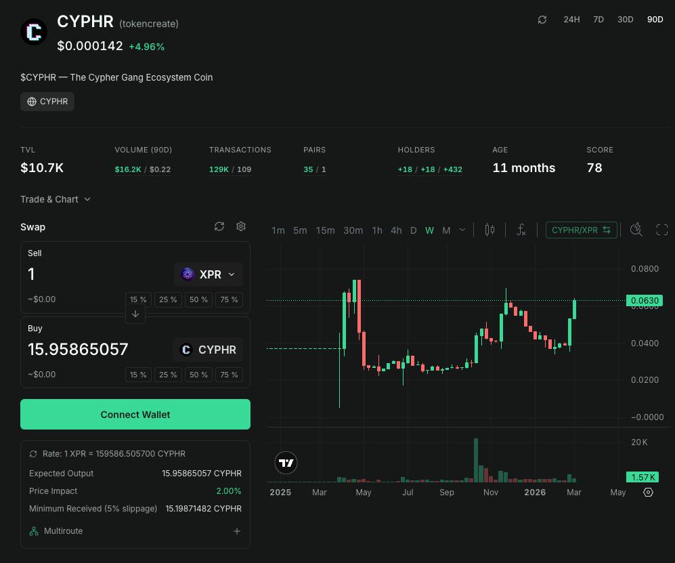Expand more chart intervals chevron
Viewport: 675px width, 563px height.
pyautogui.click(x=462, y=230)
